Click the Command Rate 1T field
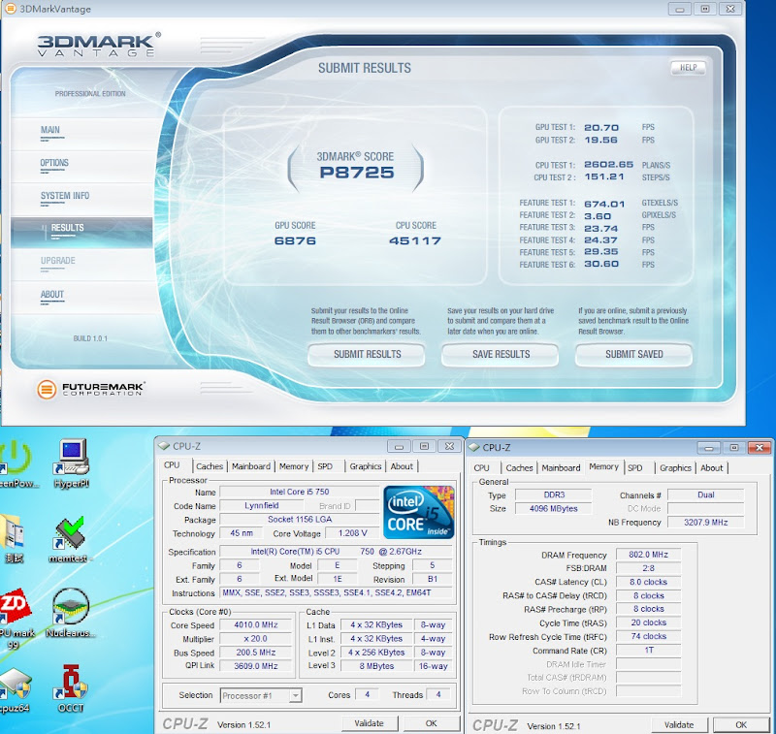776x734 pixels. pyautogui.click(x=648, y=651)
